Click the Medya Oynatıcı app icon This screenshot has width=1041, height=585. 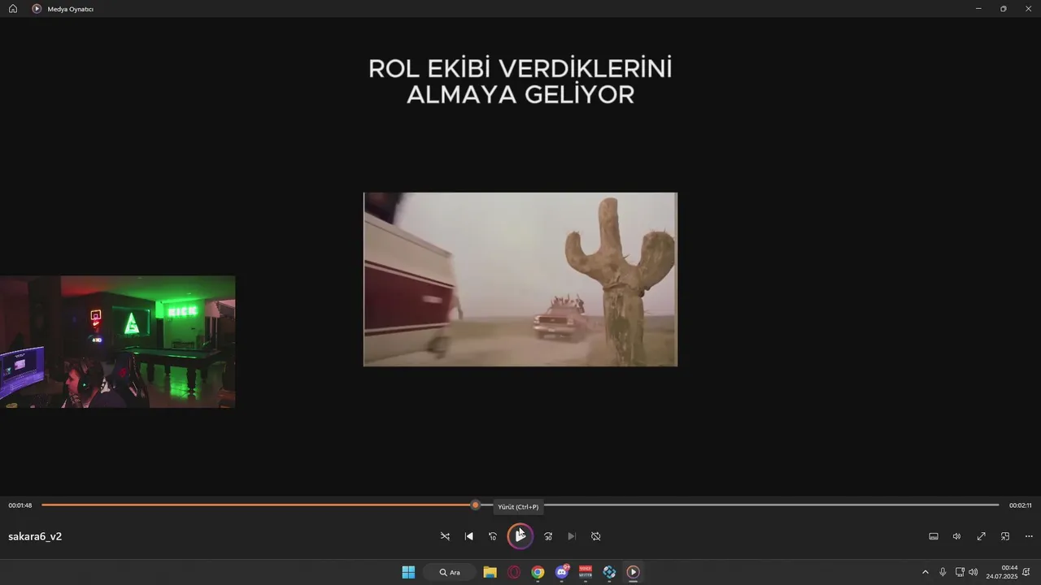tap(37, 8)
